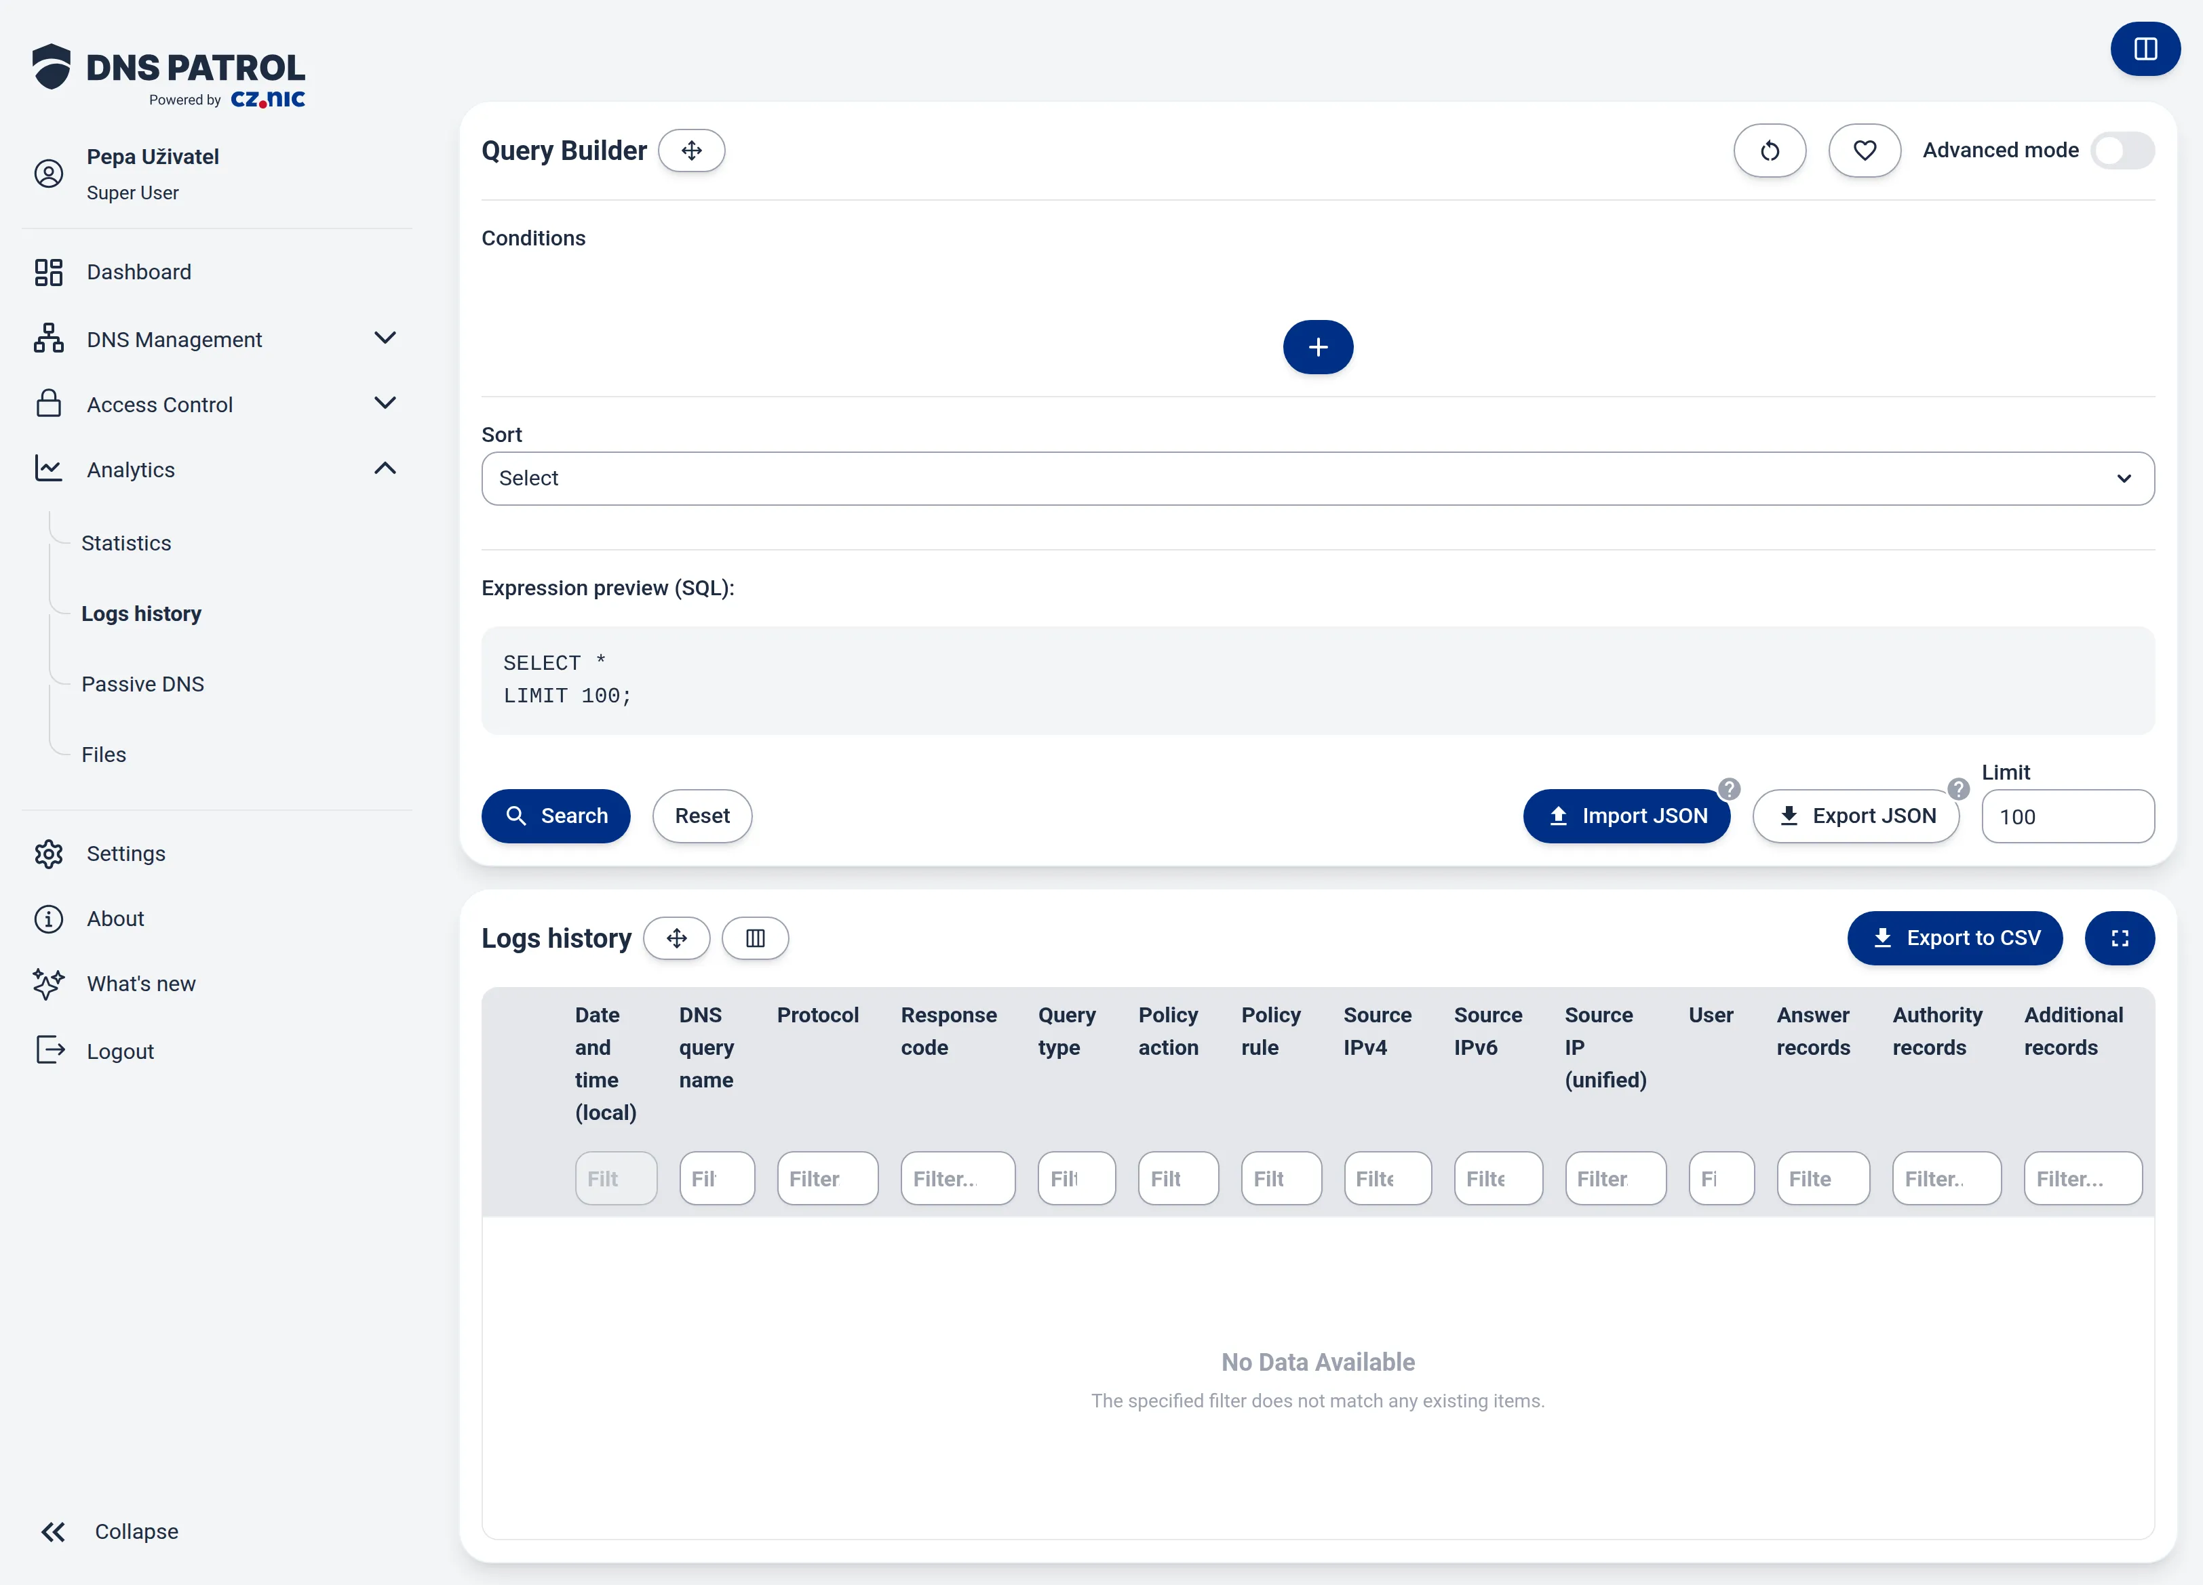The image size is (2203, 1585).
Task: Click the Export to CSV button
Action: click(x=1954, y=938)
